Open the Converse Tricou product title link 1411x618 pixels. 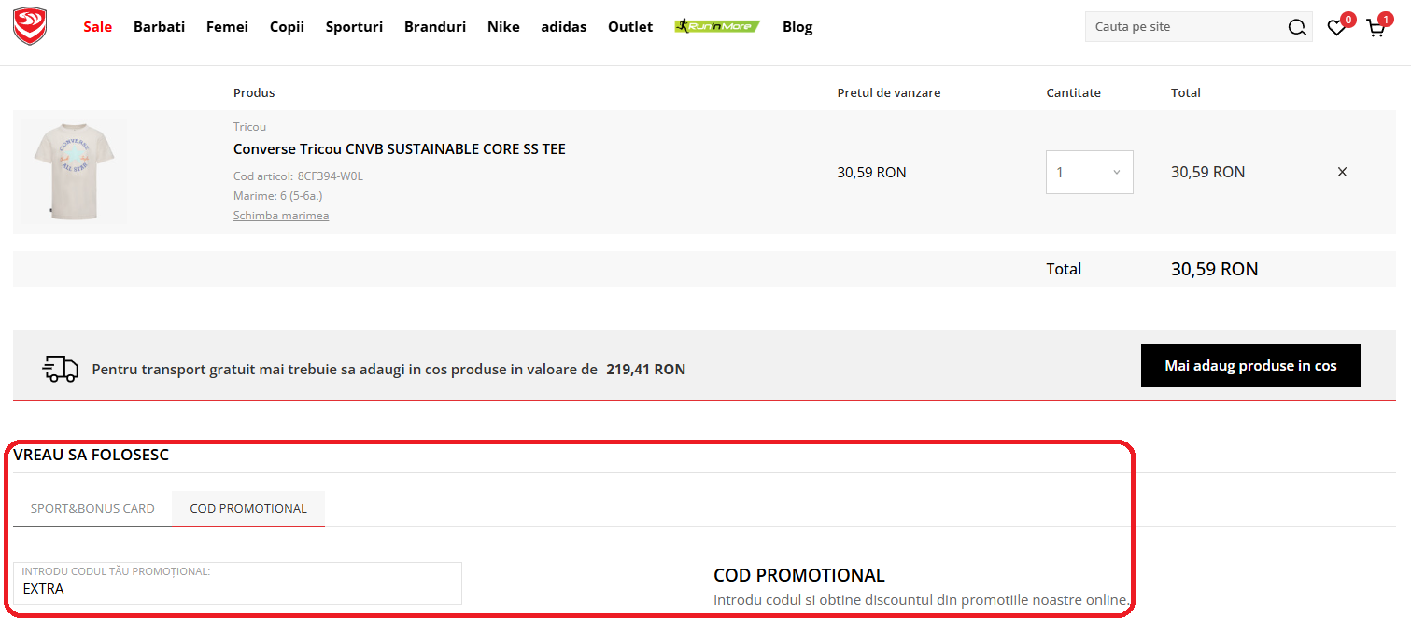399,149
